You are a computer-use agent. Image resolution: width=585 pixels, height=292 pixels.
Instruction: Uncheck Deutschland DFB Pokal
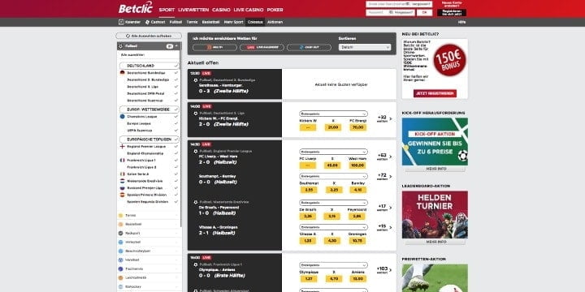(x=176, y=93)
